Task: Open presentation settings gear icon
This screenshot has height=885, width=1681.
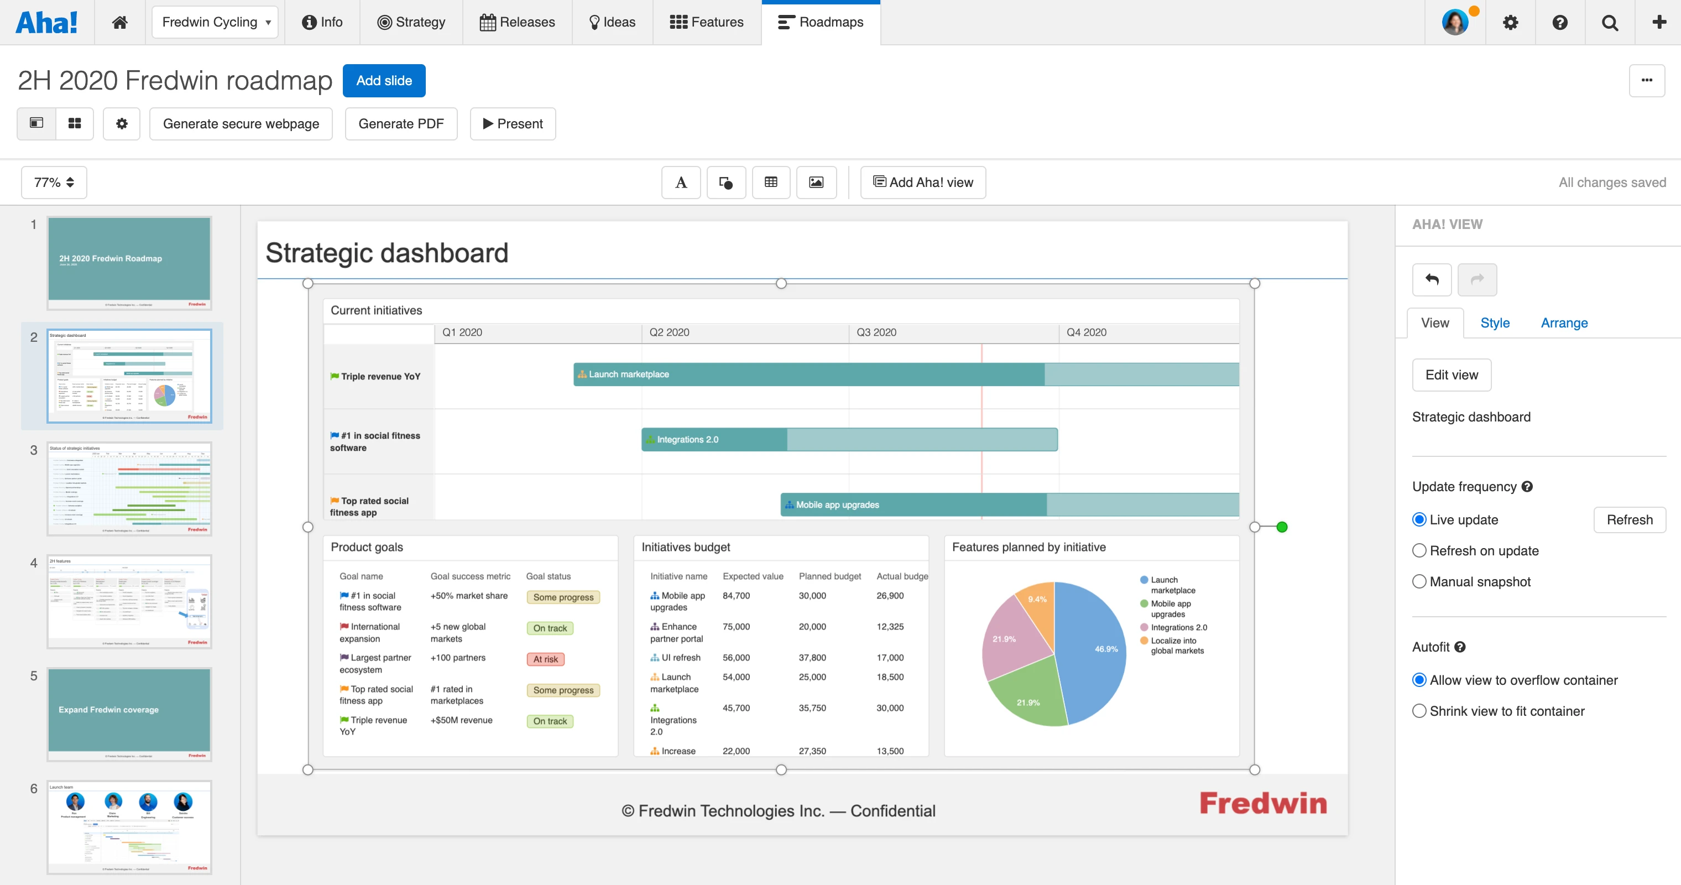Action: click(x=122, y=123)
